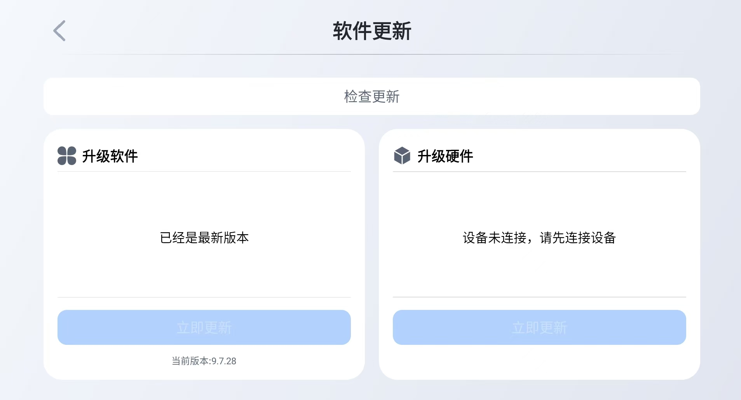Viewport: 741px width, 400px height.
Task: Click the 当前版本:9.7.28 version label
Action: [204, 361]
